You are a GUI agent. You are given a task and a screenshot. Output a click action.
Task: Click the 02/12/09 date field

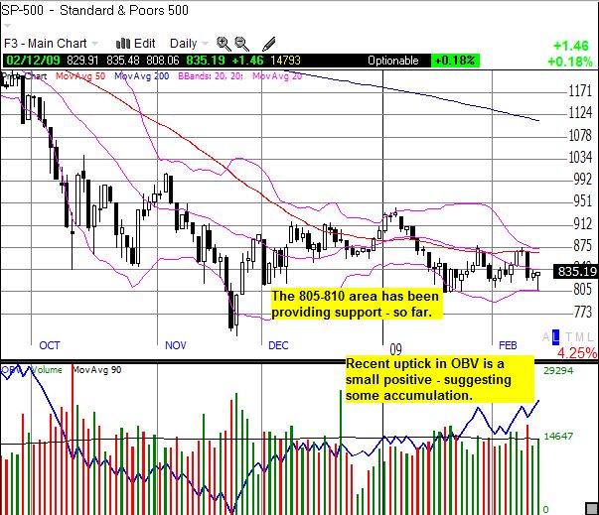[x=33, y=61]
